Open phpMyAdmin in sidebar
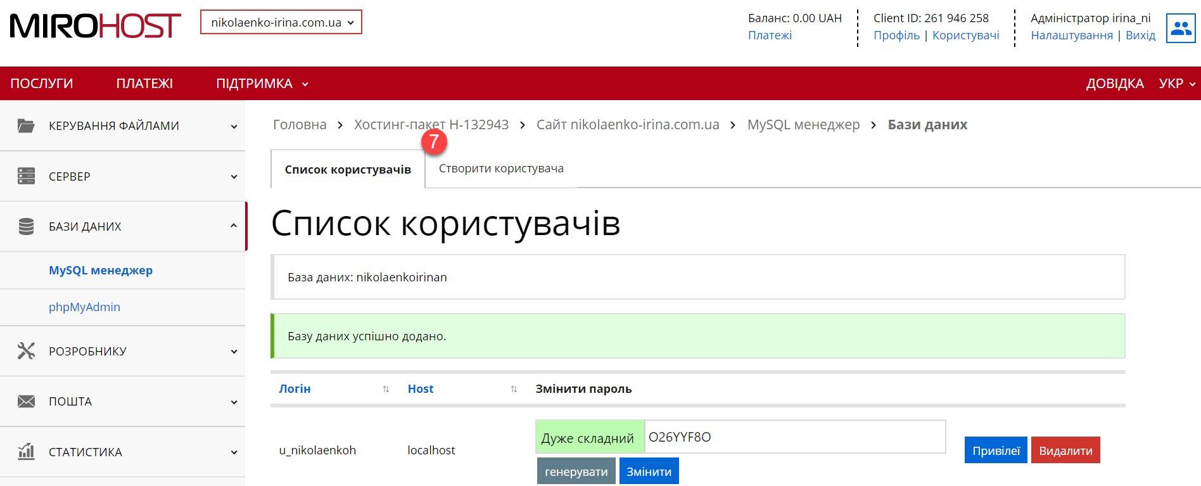1201x486 pixels. pos(84,307)
